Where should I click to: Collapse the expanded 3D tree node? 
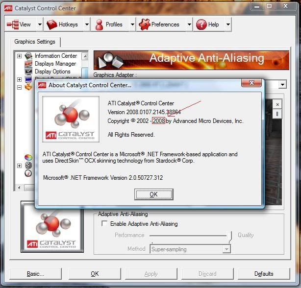click(19, 87)
